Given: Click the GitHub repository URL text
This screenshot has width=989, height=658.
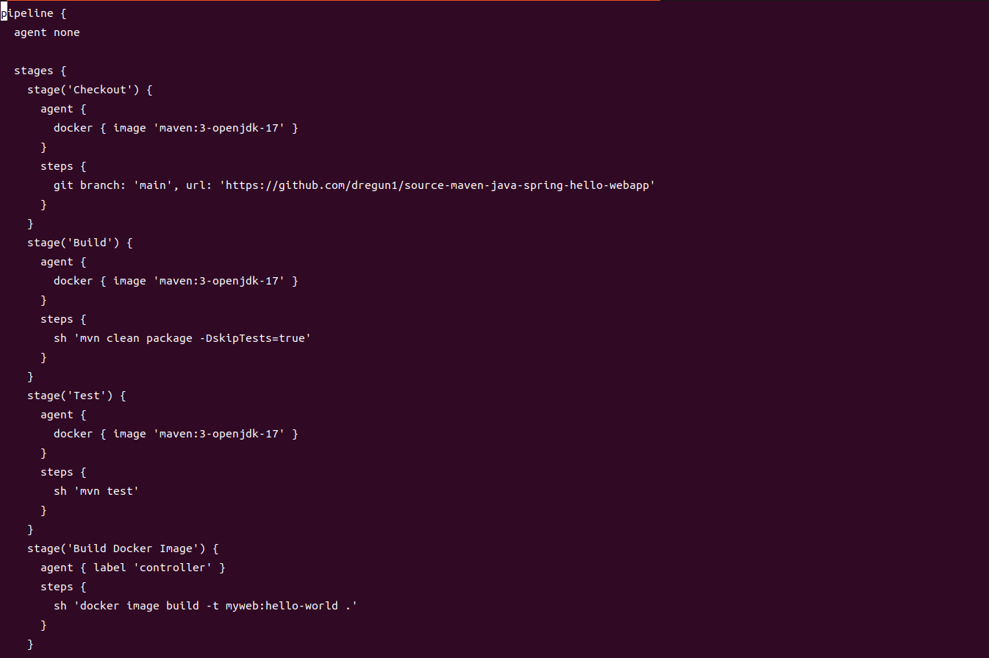Looking at the screenshot, I should coord(438,185).
